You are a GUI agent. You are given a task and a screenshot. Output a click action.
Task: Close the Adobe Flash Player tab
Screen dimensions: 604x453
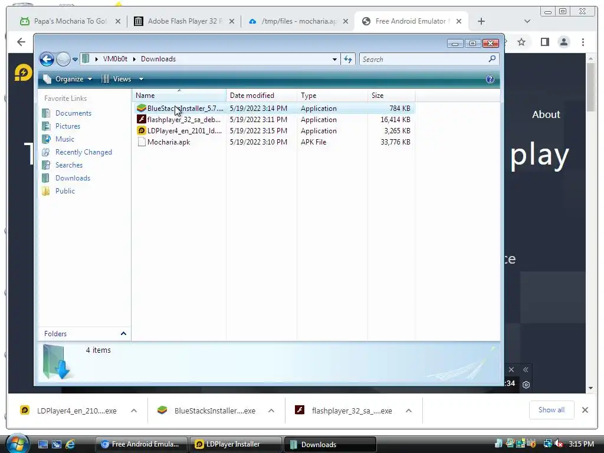tap(231, 22)
